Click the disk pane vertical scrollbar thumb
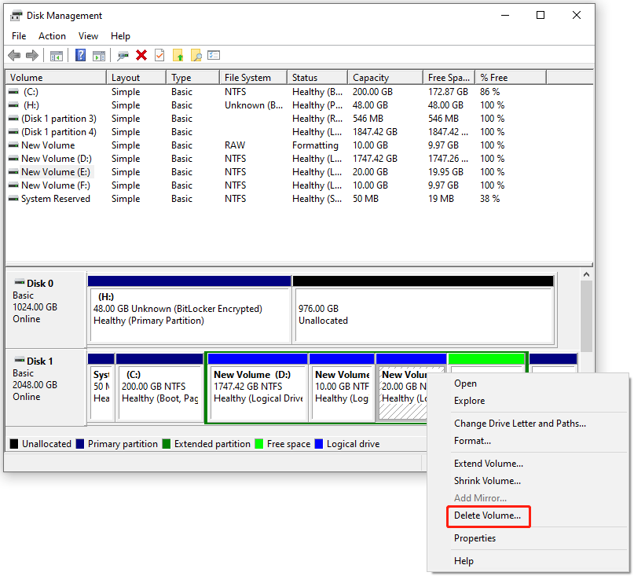 click(586, 317)
